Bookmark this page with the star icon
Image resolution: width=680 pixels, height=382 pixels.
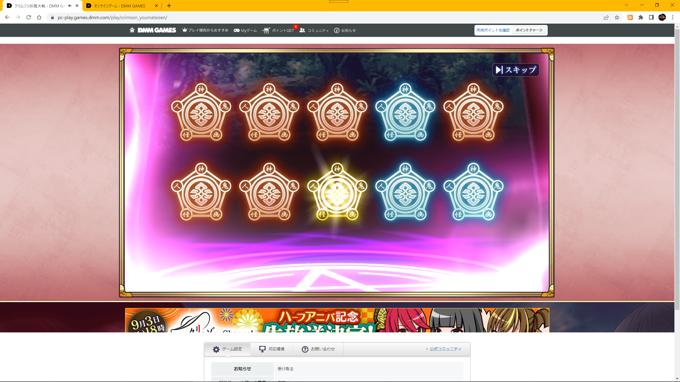(617, 18)
